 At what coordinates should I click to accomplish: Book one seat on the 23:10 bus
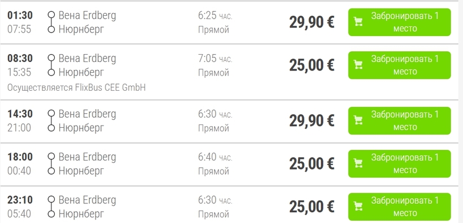tap(400, 207)
